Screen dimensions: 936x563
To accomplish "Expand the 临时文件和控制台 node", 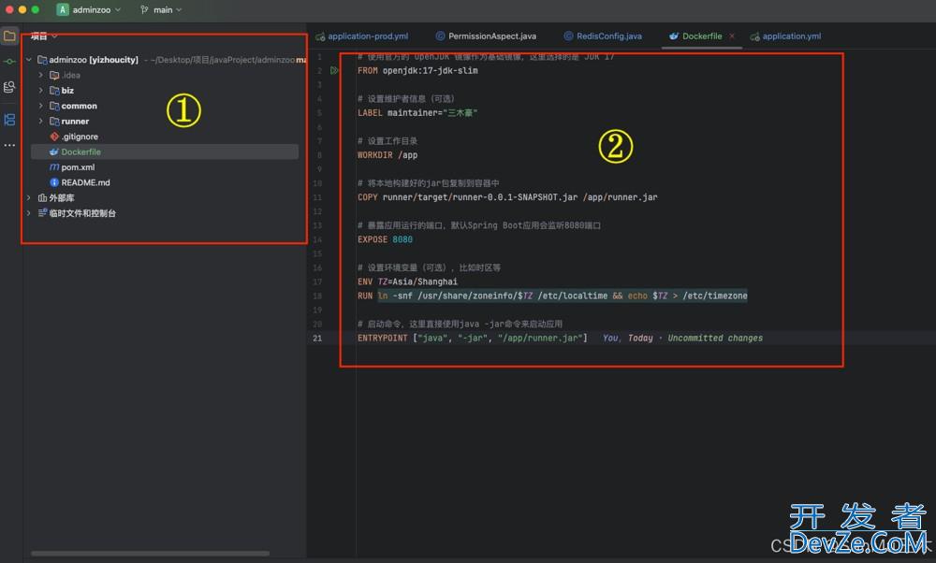I will point(29,213).
